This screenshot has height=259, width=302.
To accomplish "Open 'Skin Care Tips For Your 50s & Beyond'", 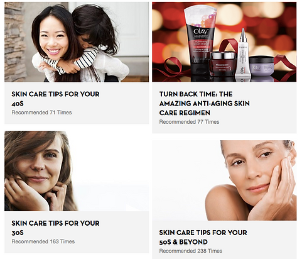I will [x=203, y=237].
